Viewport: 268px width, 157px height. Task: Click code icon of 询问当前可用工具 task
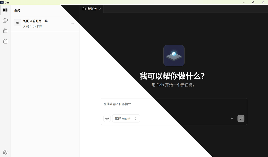coord(18,23)
